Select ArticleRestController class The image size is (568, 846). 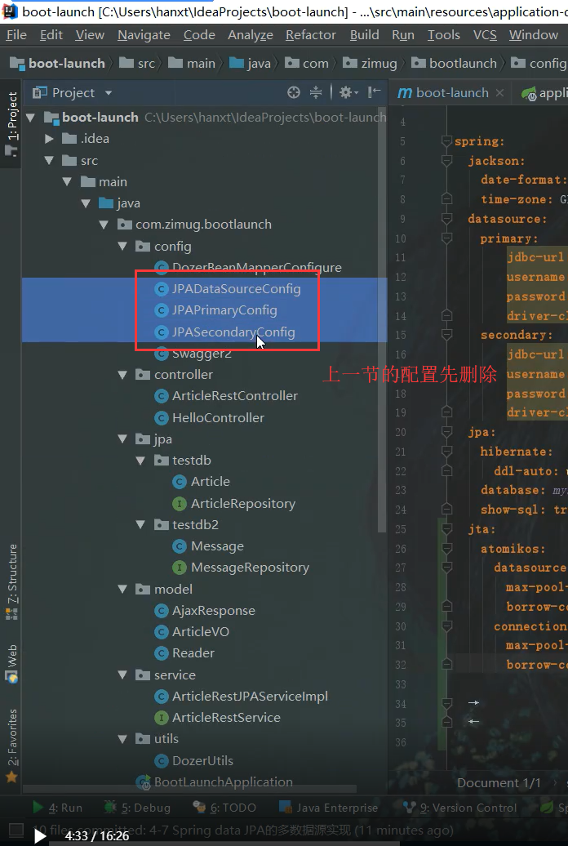[x=235, y=396]
